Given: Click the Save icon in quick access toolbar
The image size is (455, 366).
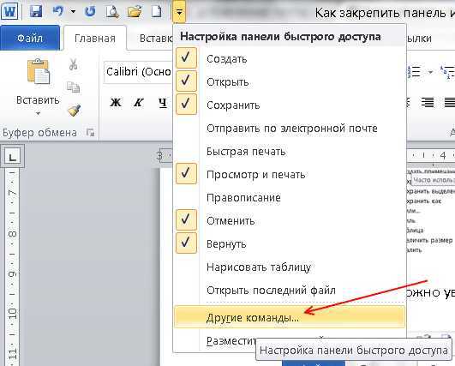Looking at the screenshot, I should pyautogui.click(x=36, y=12).
